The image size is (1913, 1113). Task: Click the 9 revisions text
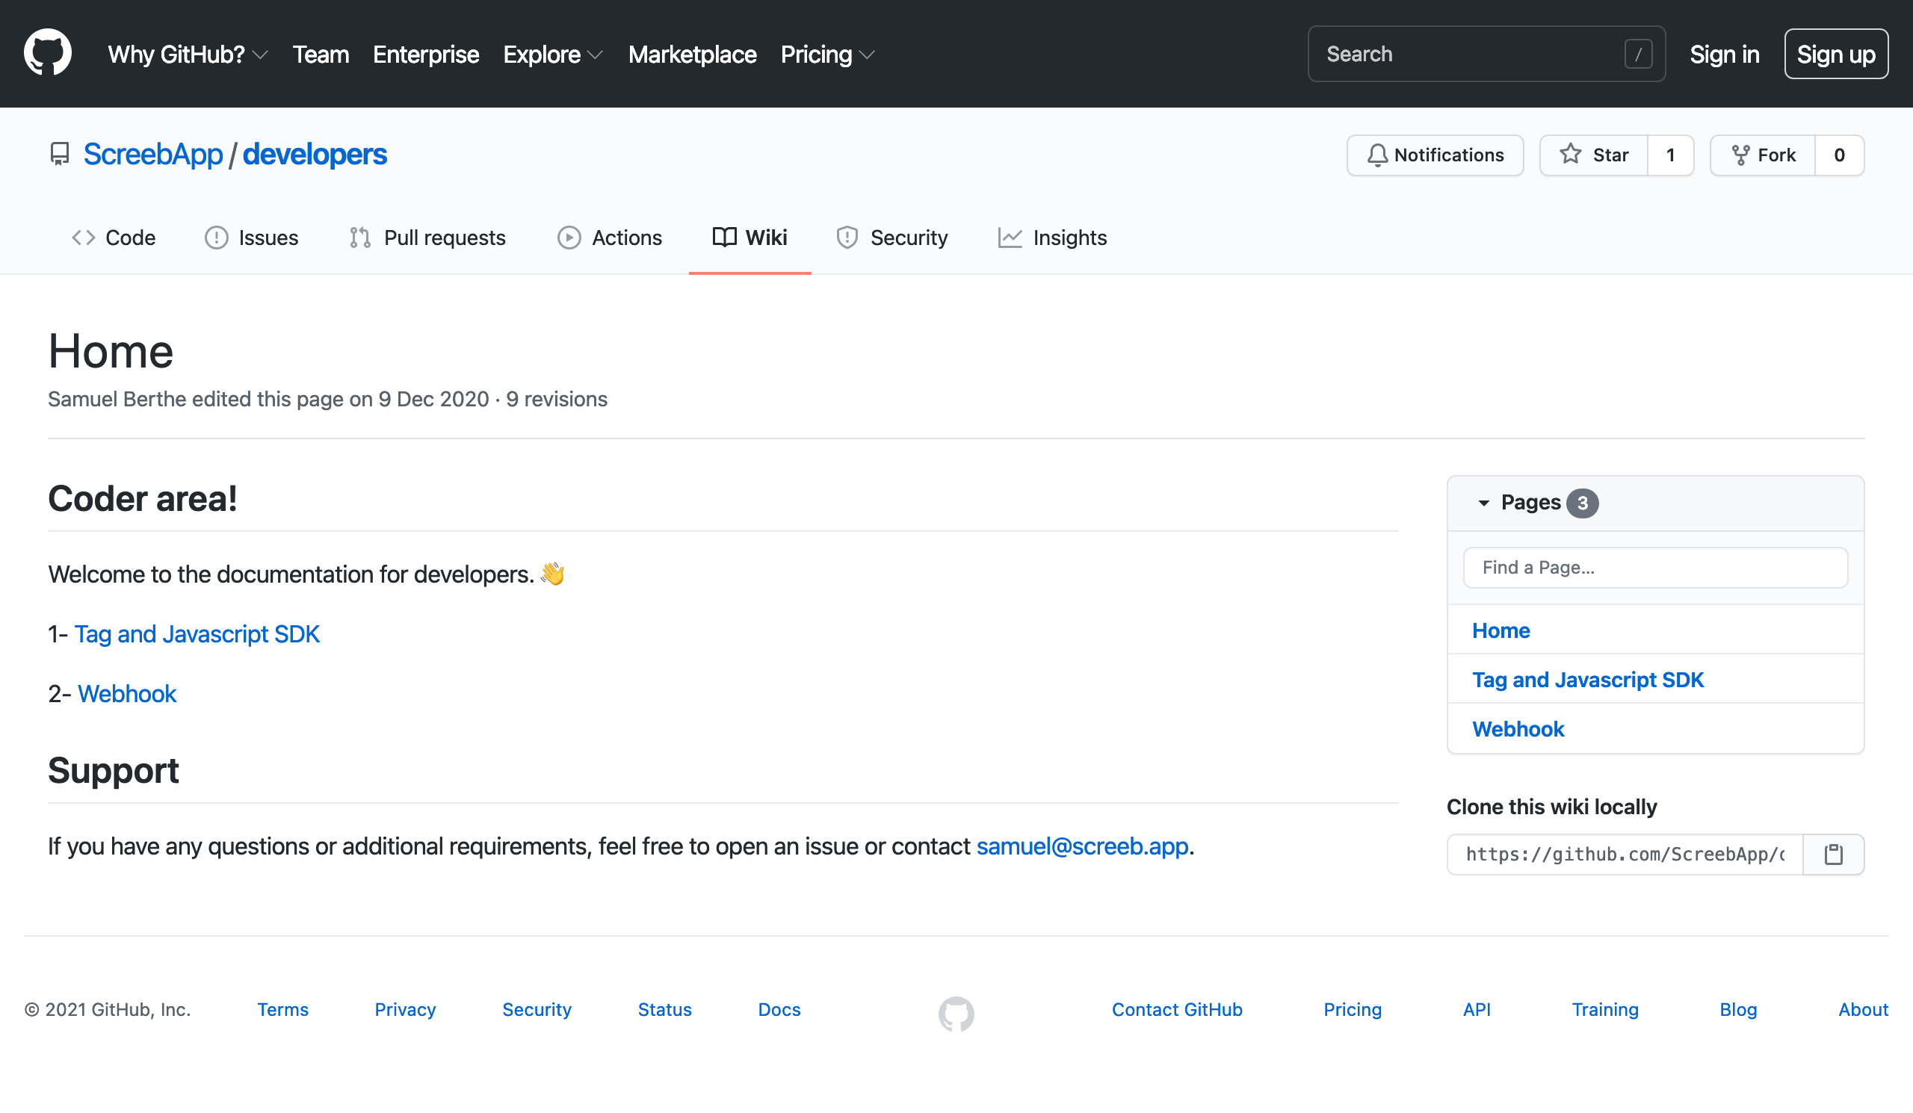(557, 399)
